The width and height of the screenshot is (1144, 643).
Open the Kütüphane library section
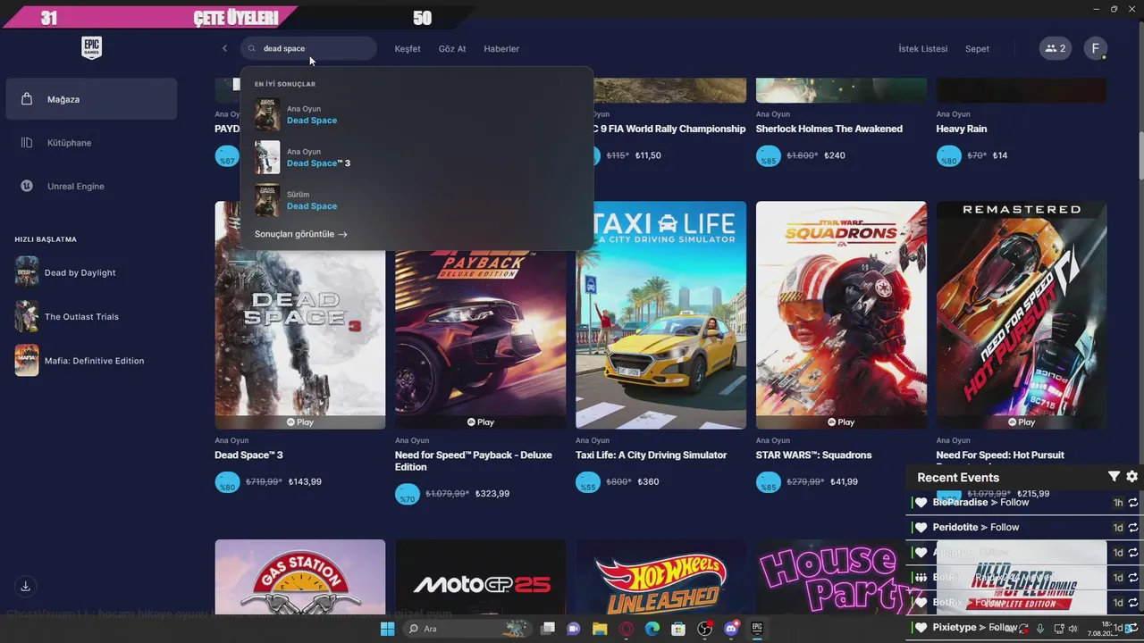point(91,143)
